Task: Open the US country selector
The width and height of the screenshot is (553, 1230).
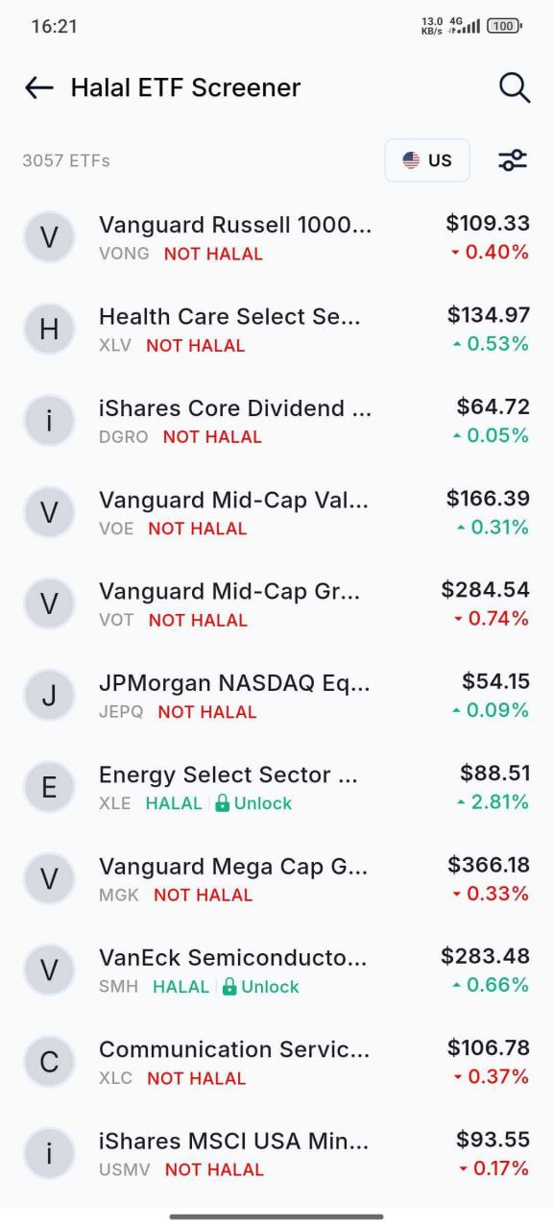Action: pyautogui.click(x=427, y=160)
